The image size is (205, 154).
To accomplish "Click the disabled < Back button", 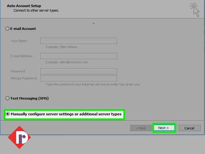I will [141, 128].
